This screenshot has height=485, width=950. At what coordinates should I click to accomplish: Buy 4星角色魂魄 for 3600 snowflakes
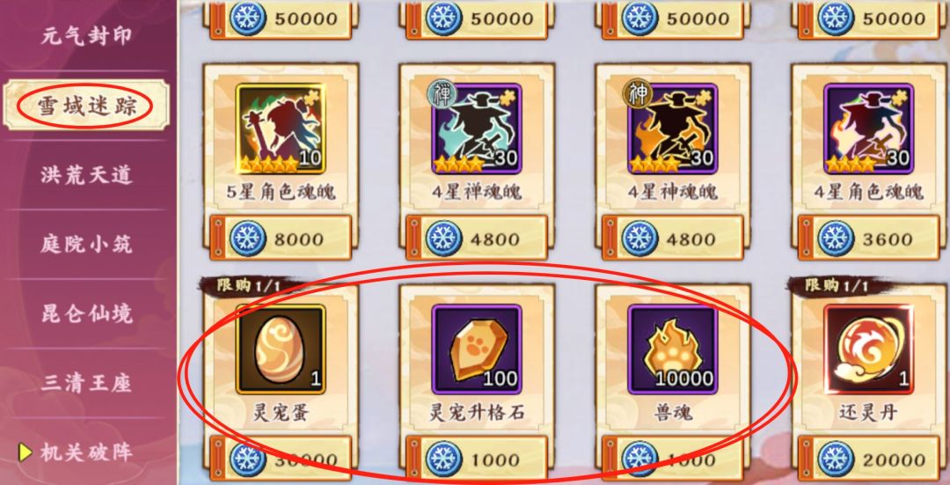click(x=868, y=238)
